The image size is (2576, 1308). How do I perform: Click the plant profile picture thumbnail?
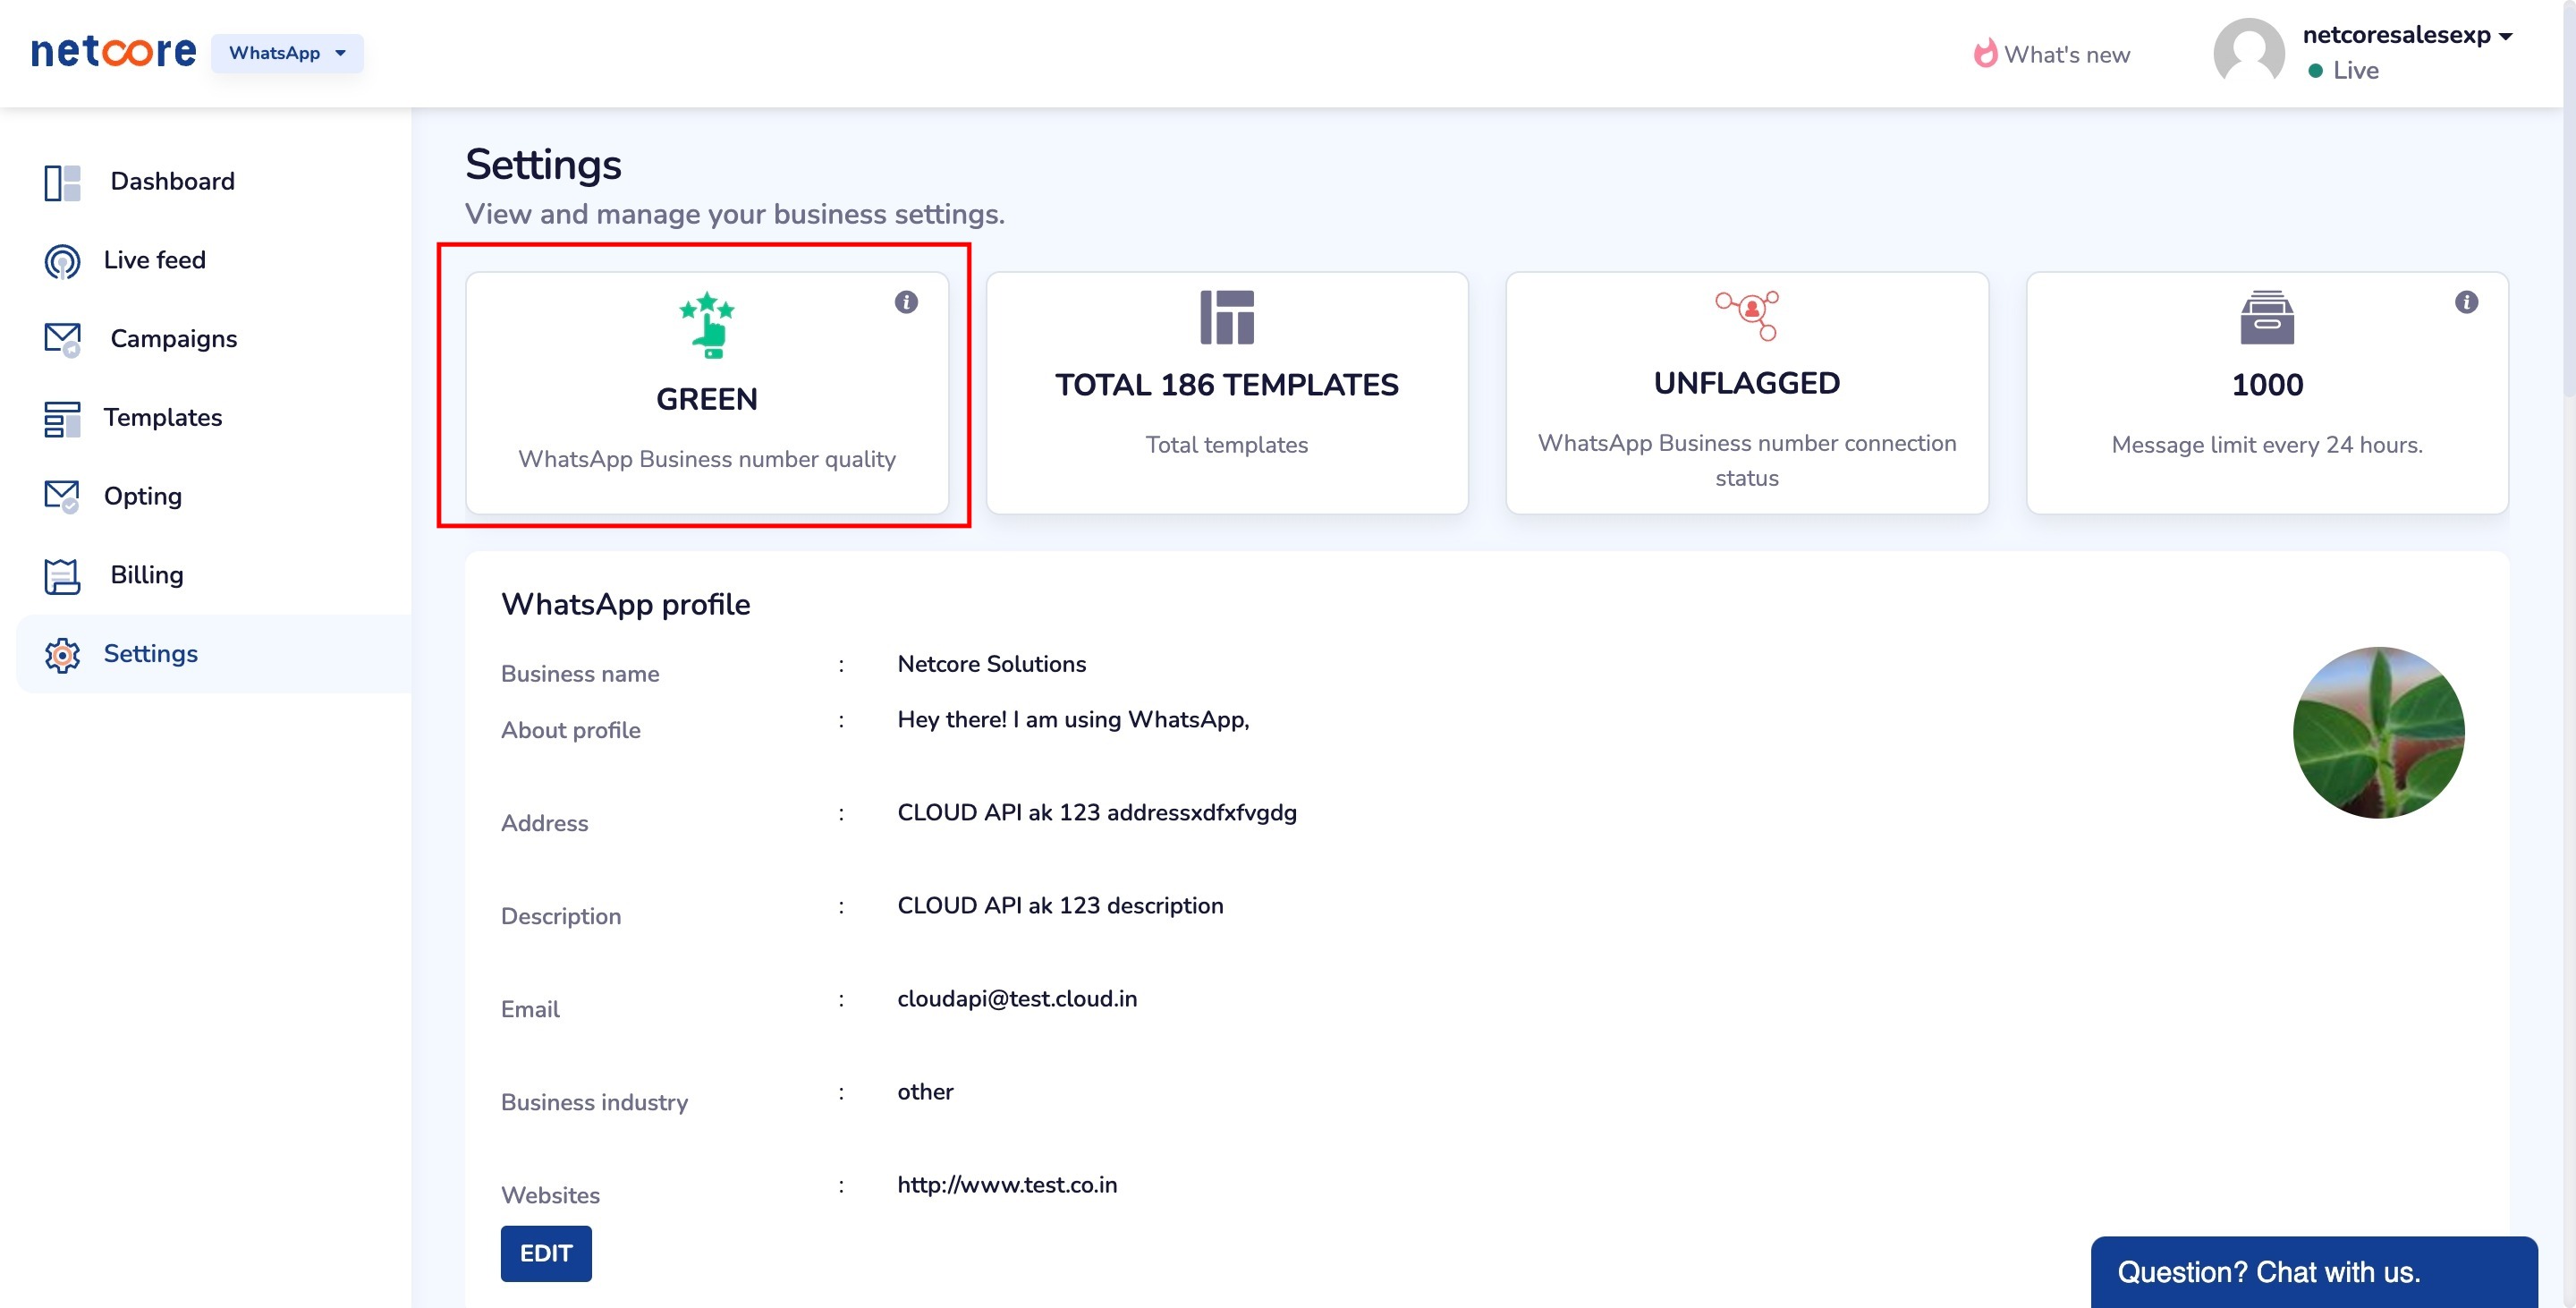click(2377, 733)
